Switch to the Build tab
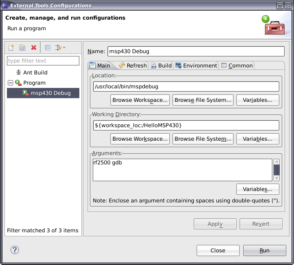Screen dimensions: 294x265 point(161,66)
